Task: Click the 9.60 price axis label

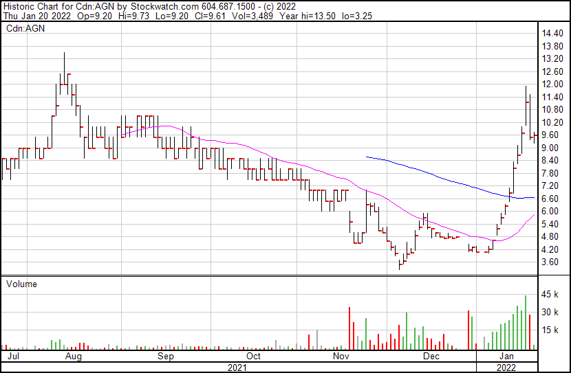Action: coord(550,135)
